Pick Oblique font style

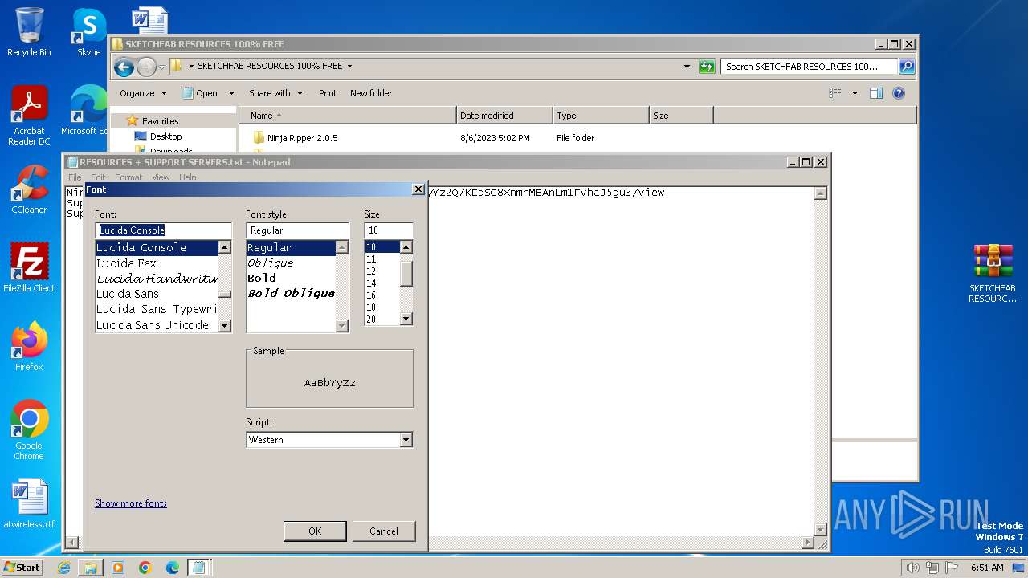291,263
